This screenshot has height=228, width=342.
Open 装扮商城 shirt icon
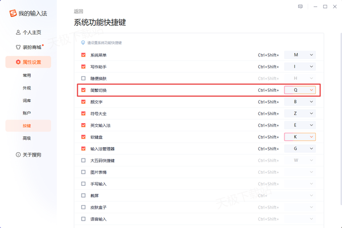[18, 47]
